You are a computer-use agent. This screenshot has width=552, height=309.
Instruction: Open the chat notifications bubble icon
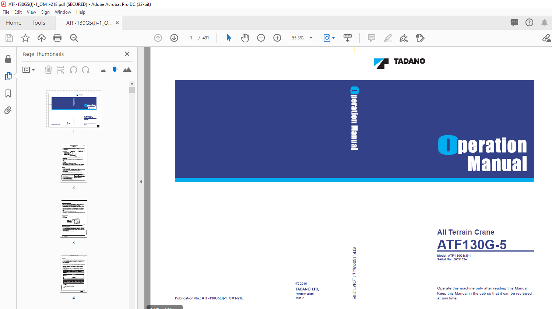click(x=514, y=22)
